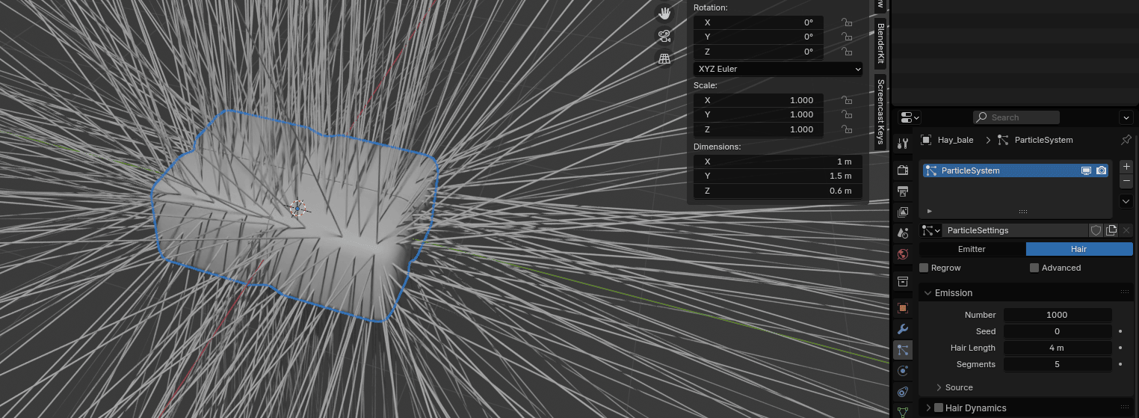The image size is (1139, 418).
Task: Toggle the camera view icon
Action: coord(664,36)
